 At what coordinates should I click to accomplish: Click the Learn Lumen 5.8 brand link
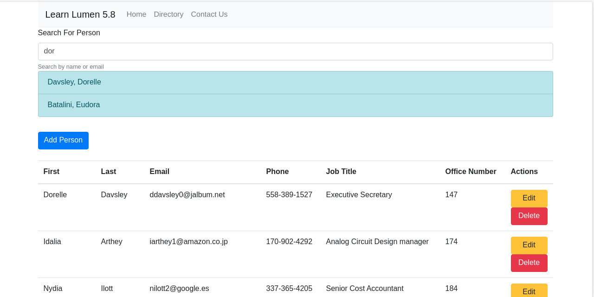(80, 14)
